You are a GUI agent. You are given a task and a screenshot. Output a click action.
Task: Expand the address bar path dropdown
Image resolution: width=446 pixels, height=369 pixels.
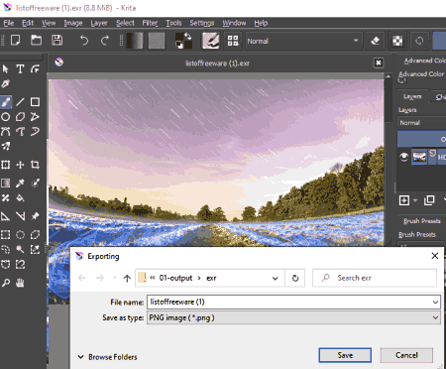tap(275, 278)
